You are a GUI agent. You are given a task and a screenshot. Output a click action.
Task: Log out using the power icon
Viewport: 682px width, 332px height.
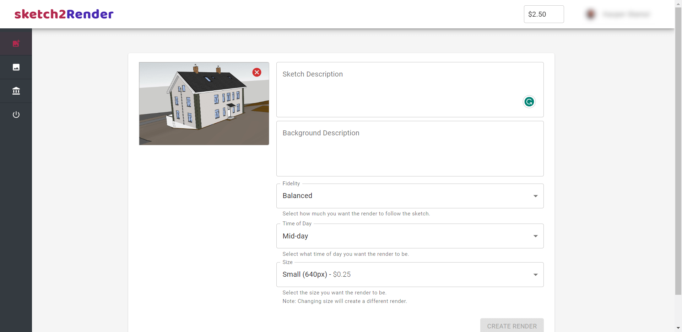click(x=16, y=114)
